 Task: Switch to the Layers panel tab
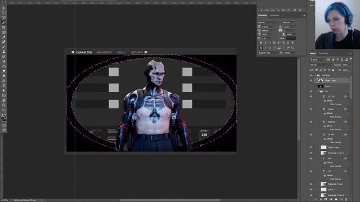(x=313, y=53)
